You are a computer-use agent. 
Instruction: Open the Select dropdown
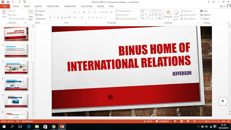pos(205,19)
